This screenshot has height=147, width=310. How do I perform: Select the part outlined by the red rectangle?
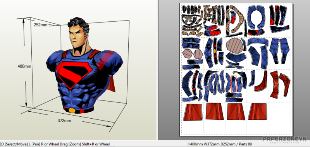[234, 84]
